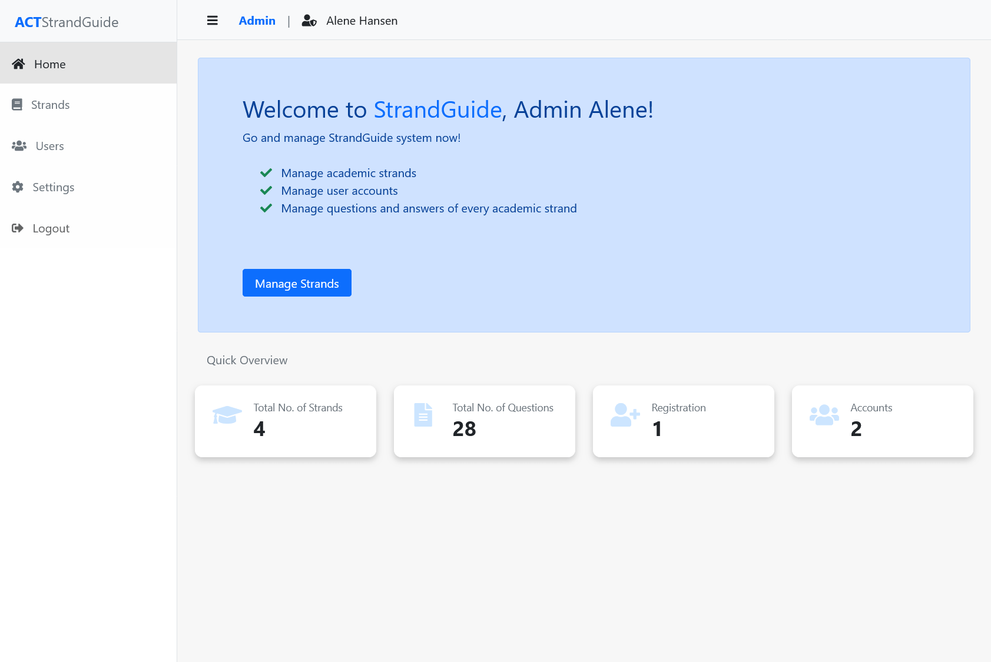The height and width of the screenshot is (662, 991).
Task: Click the StrandGuide word in welcome heading
Action: pyautogui.click(x=438, y=109)
